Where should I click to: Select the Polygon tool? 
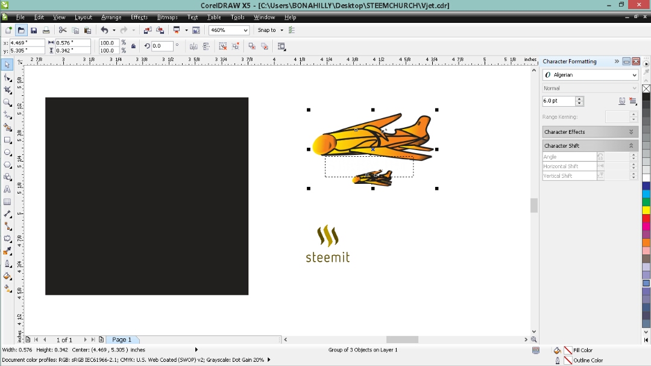pos(7,165)
